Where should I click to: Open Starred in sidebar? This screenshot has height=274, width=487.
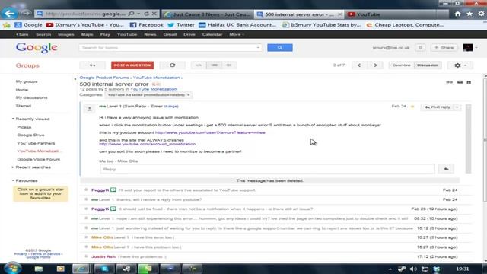[x=24, y=106]
